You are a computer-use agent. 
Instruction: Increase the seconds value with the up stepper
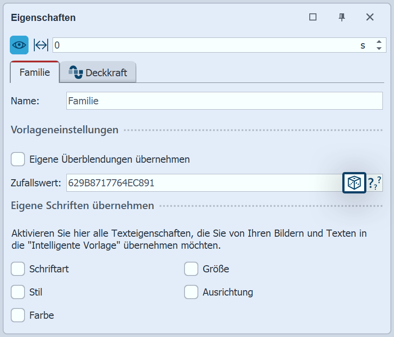click(x=379, y=42)
